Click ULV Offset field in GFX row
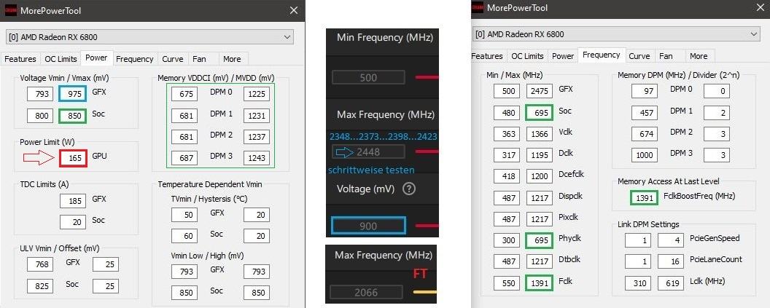 pos(106,264)
